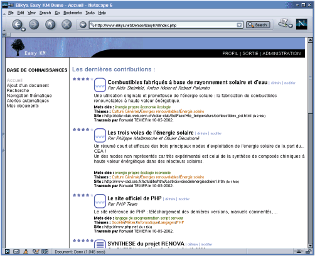Image resolution: width=315 pixels, height=256 pixels.
Task: Click the Culture Générale theme in first entry
Action: pos(125,111)
